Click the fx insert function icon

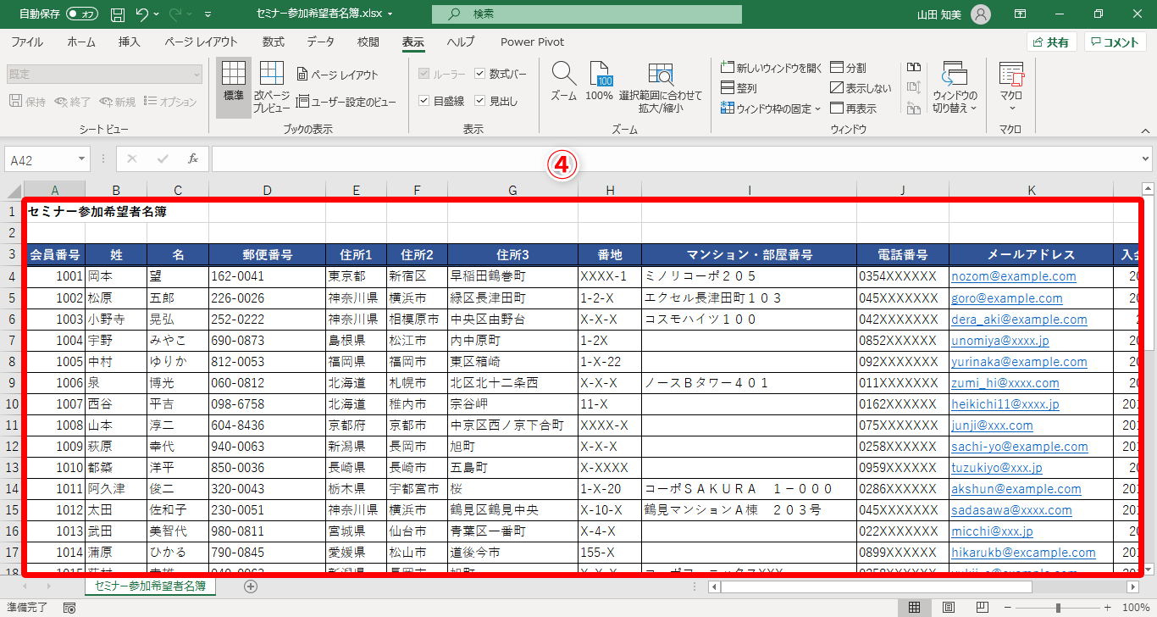192,158
